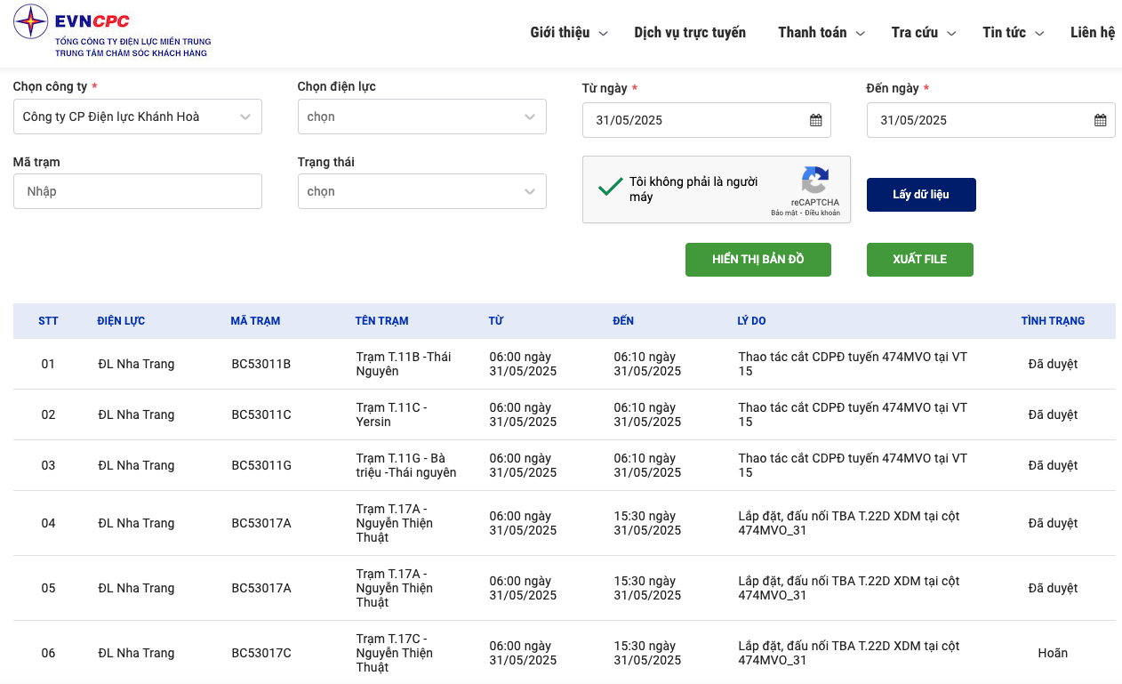Open the Chọn điện lực dropdown
Image resolution: width=1122 pixels, height=684 pixels.
[x=421, y=117]
